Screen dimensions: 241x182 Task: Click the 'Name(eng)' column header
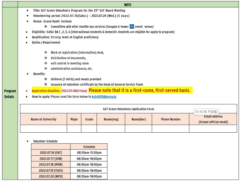pyautogui.click(x=111, y=119)
